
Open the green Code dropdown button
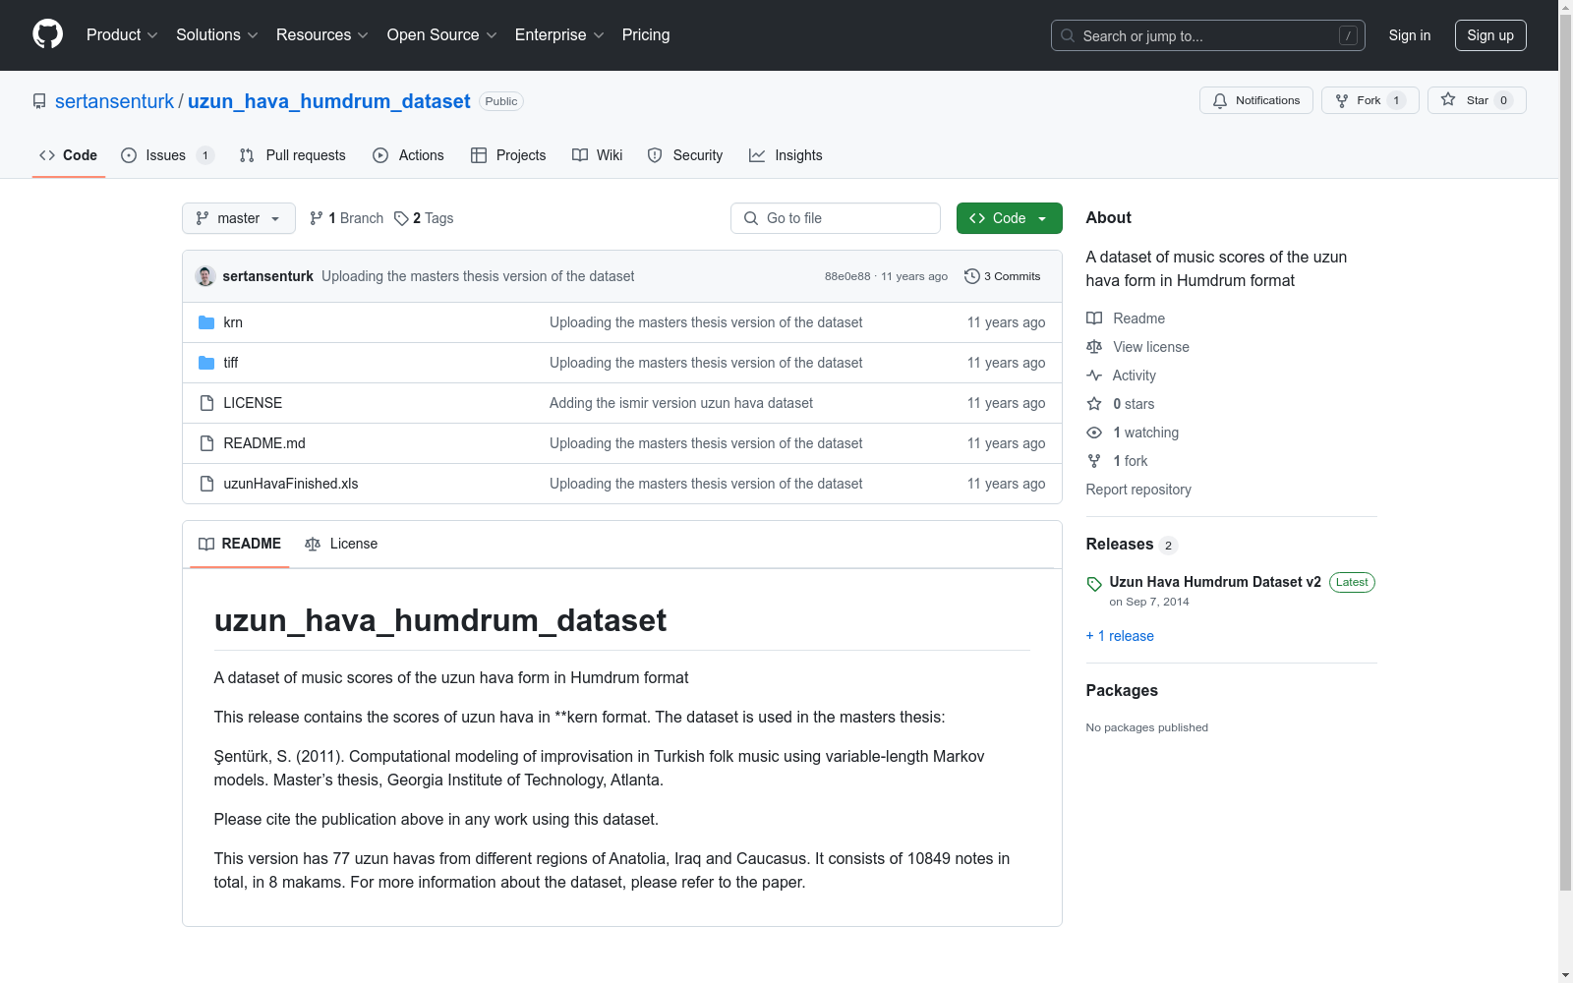[x=1010, y=218]
